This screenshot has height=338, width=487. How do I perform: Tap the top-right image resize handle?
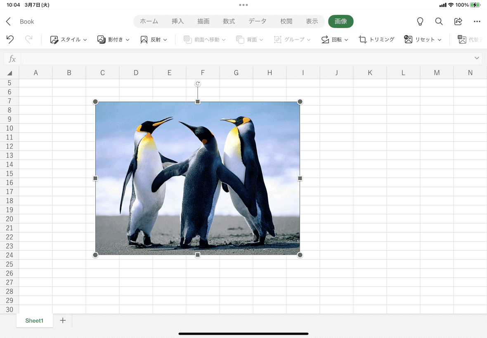coord(300,102)
